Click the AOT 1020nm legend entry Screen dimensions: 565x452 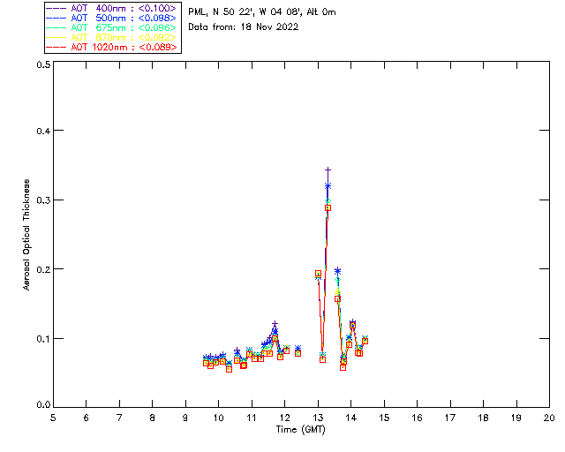pos(112,47)
